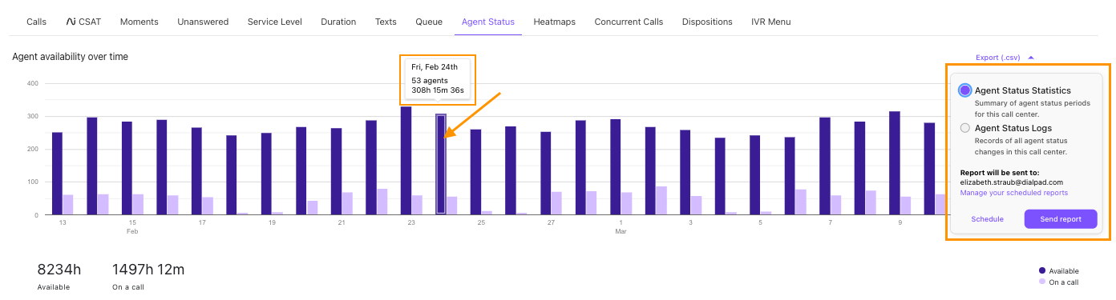Viewport: 1116px width, 300px height.
Task: Click the dark Available bar for Feb 23
Action: [406, 161]
